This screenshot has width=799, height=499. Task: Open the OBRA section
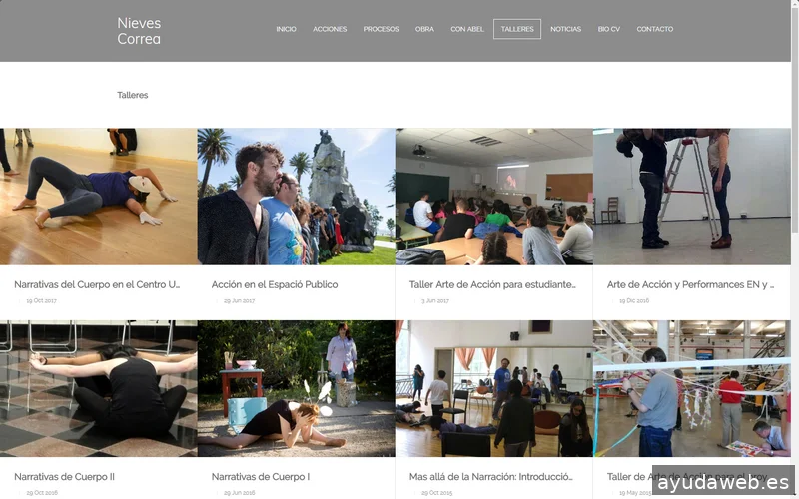tap(424, 29)
